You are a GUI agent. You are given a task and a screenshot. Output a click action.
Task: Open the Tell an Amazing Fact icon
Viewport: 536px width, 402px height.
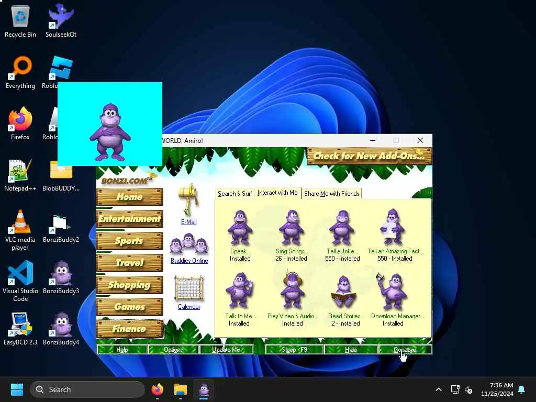tap(393, 227)
